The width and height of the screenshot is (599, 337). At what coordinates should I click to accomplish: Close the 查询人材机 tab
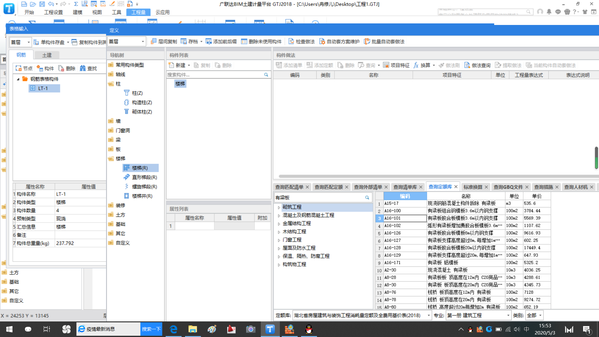pyautogui.click(x=592, y=187)
